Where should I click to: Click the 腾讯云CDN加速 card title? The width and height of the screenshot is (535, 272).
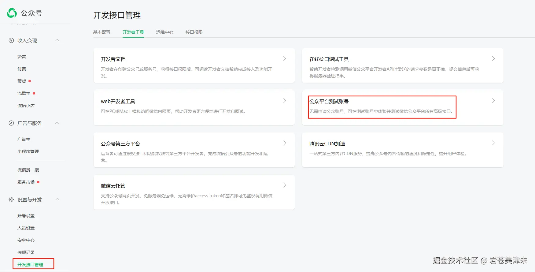pos(327,143)
